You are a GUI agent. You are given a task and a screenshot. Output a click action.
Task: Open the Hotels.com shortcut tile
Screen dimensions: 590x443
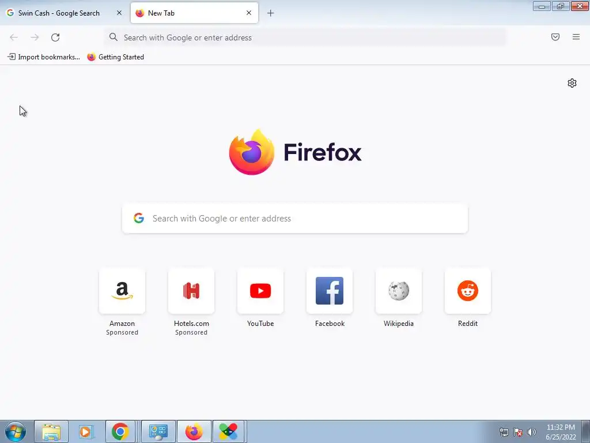[191, 291]
